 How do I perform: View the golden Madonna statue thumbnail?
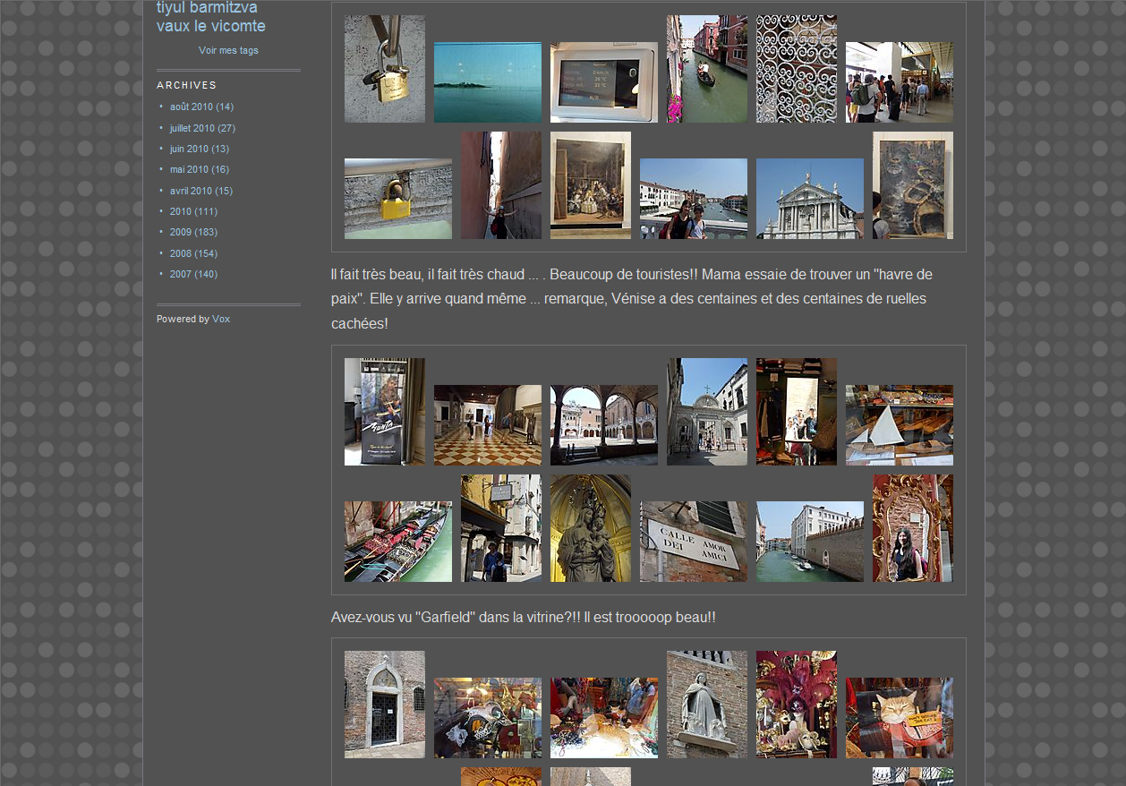591,528
